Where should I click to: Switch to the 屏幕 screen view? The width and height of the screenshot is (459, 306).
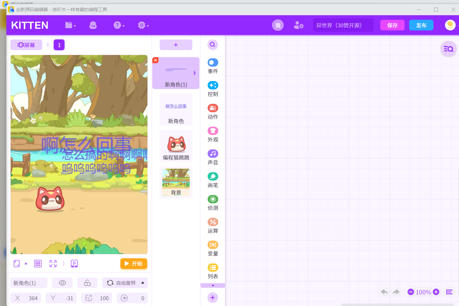click(26, 45)
